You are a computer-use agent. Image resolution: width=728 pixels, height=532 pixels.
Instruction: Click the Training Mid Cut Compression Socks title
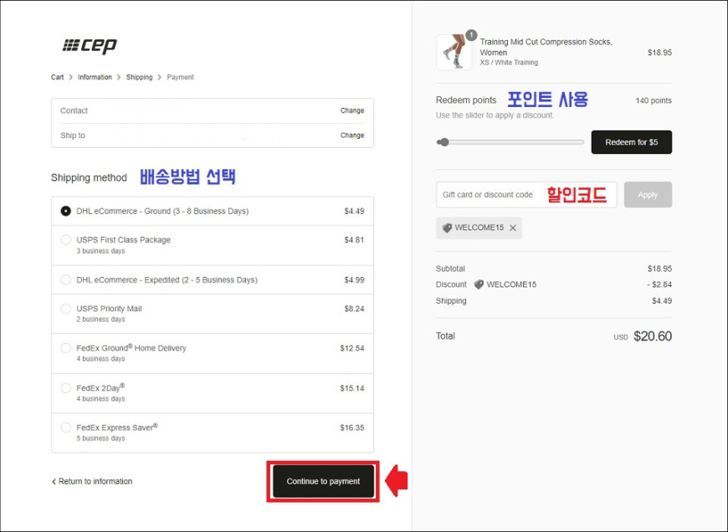pos(546,47)
